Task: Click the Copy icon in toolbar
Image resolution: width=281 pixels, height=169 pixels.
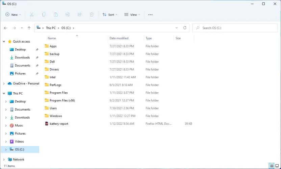Action: tap(44, 15)
